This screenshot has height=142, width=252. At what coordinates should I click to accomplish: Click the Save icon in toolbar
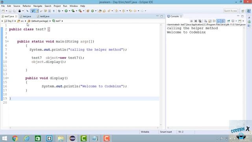(x=10, y=11)
